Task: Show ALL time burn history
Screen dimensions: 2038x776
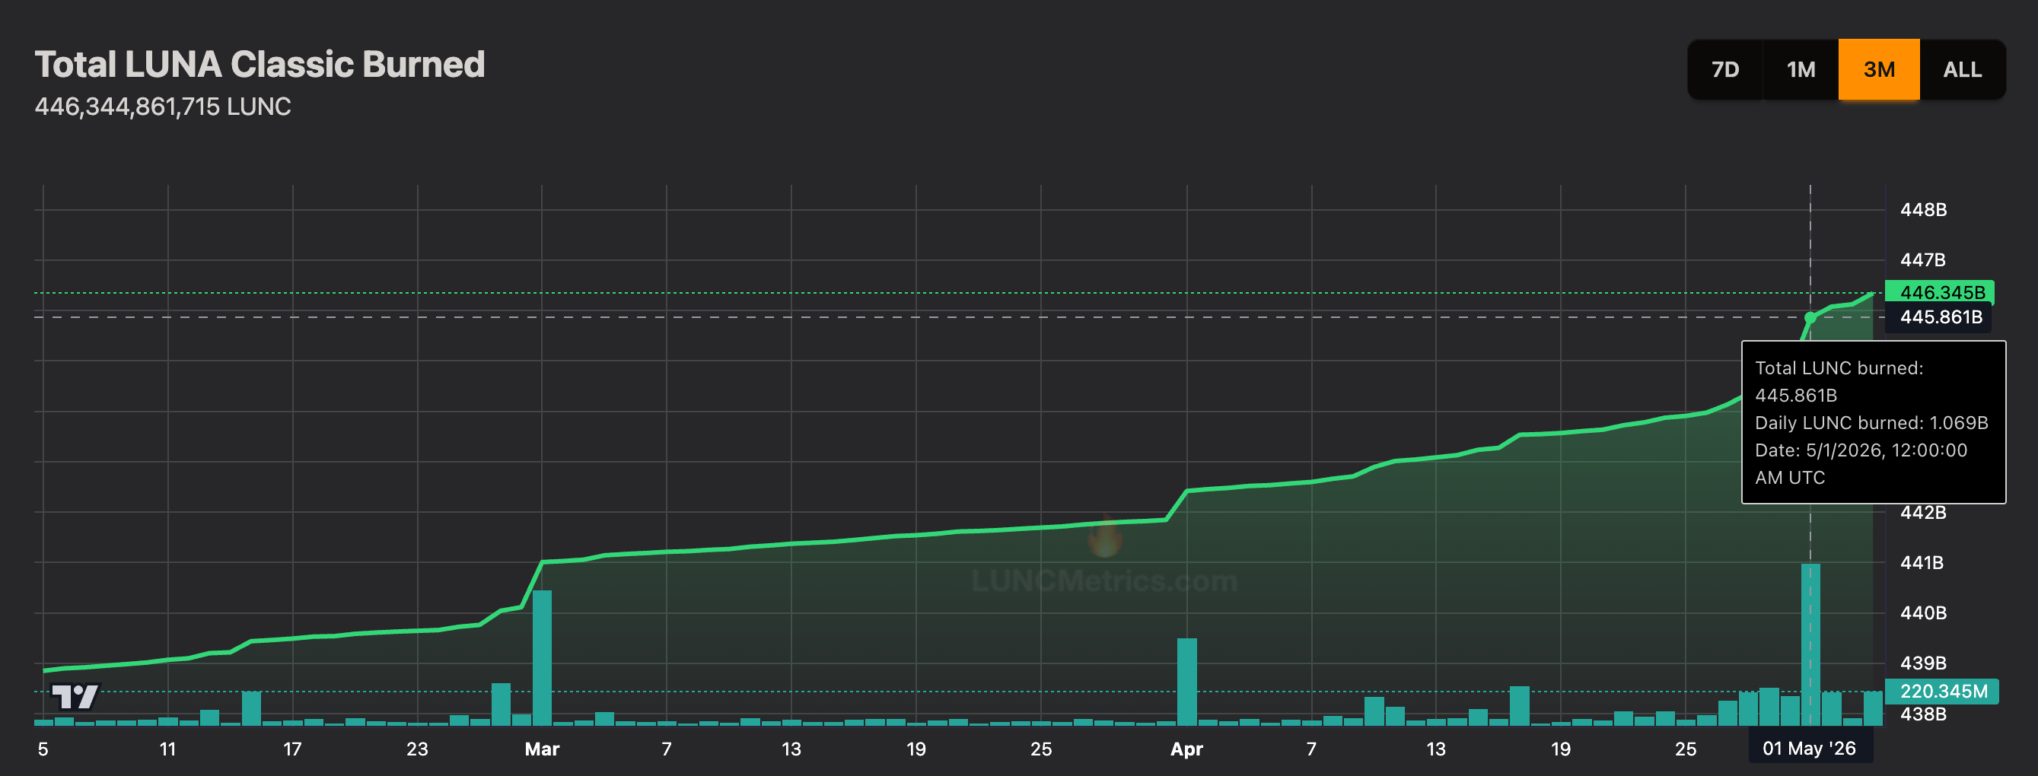Action: [1962, 69]
